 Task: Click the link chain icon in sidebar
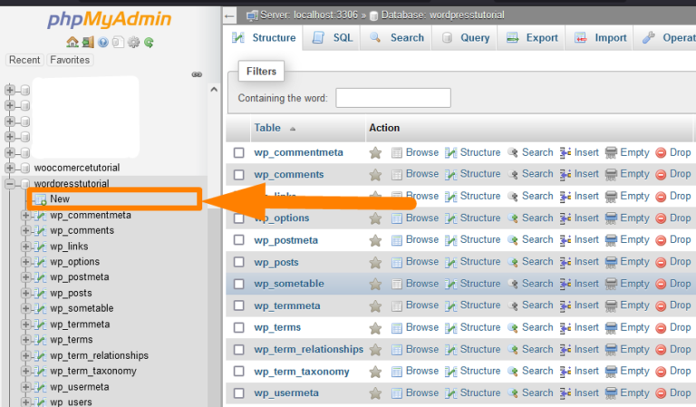(x=197, y=75)
